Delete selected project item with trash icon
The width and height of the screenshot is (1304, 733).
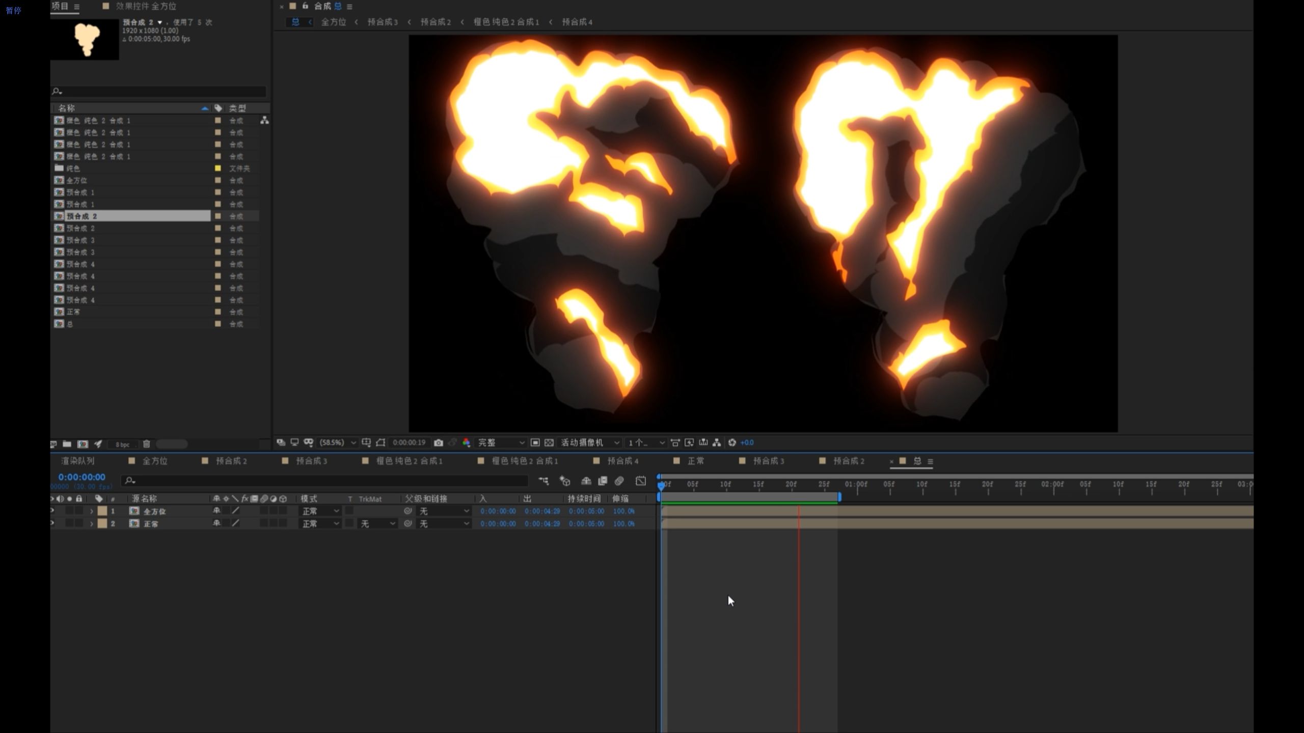[x=147, y=444]
